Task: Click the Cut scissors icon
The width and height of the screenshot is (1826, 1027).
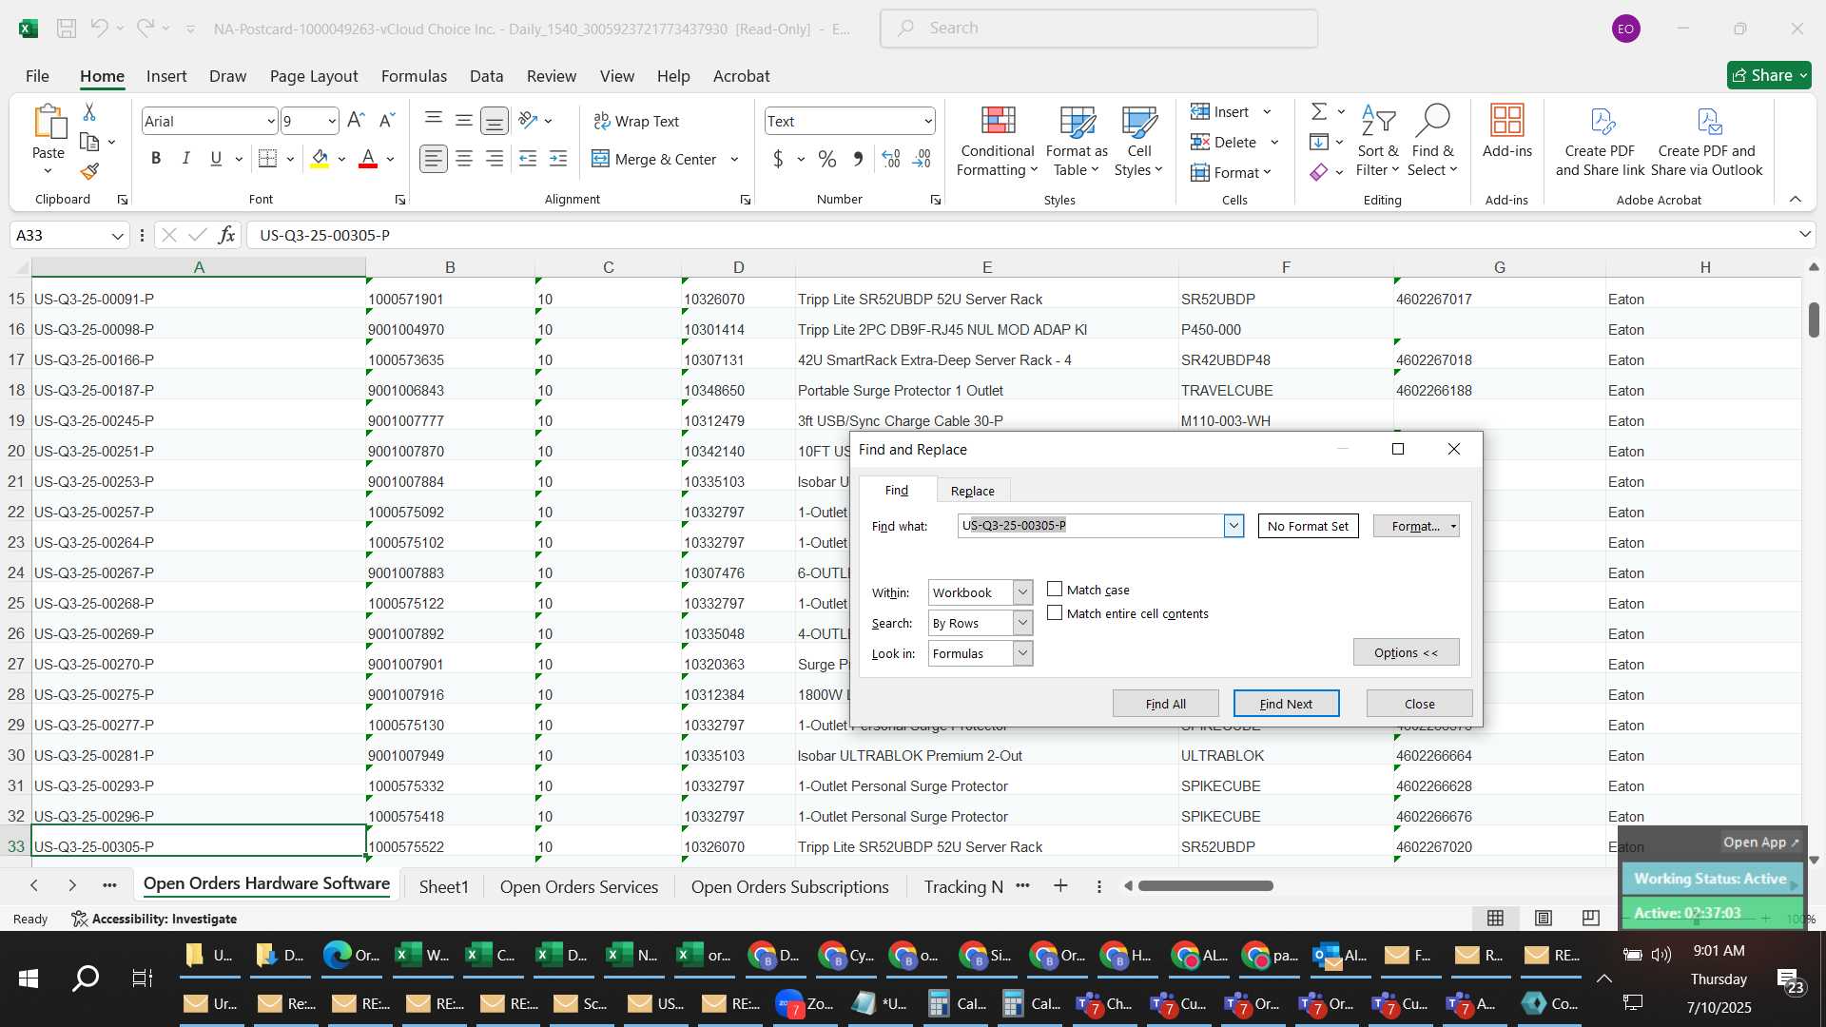Action: click(89, 112)
